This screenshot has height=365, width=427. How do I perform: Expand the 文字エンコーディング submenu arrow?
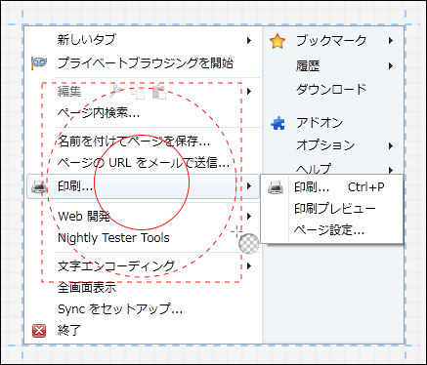(249, 266)
